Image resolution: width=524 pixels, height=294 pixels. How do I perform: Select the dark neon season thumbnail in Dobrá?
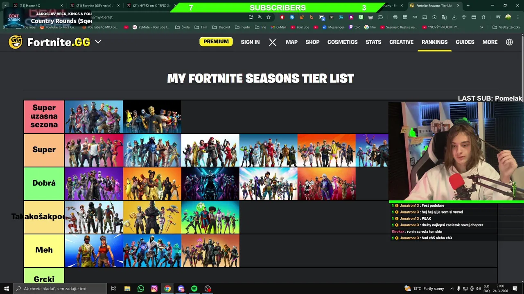point(210,184)
